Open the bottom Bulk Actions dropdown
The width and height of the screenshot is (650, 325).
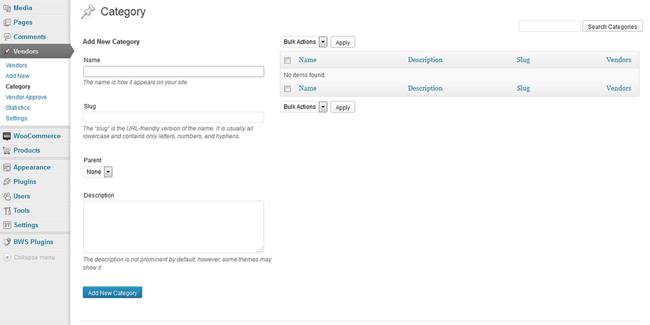pyautogui.click(x=304, y=107)
